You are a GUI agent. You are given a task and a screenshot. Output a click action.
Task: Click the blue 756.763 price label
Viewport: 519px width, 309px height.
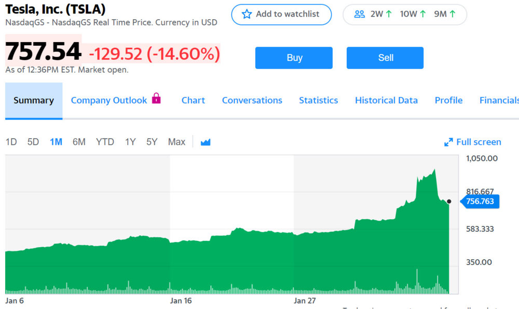[x=480, y=201]
